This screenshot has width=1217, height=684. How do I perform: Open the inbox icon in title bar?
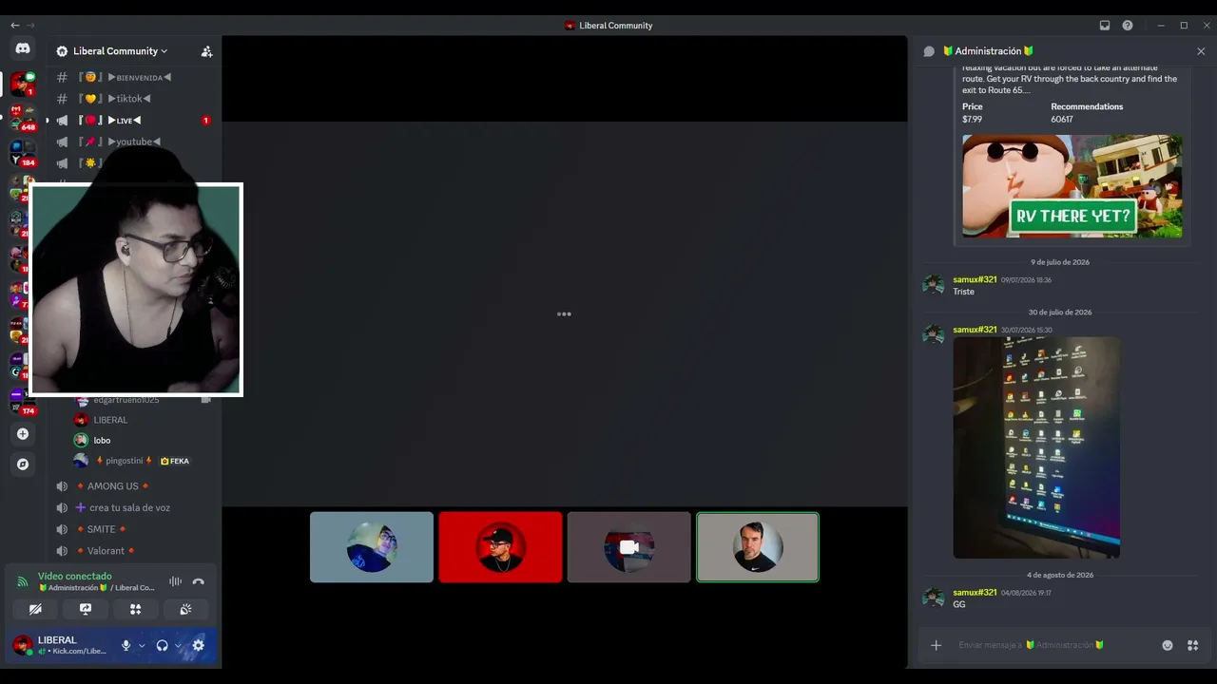coord(1105,26)
